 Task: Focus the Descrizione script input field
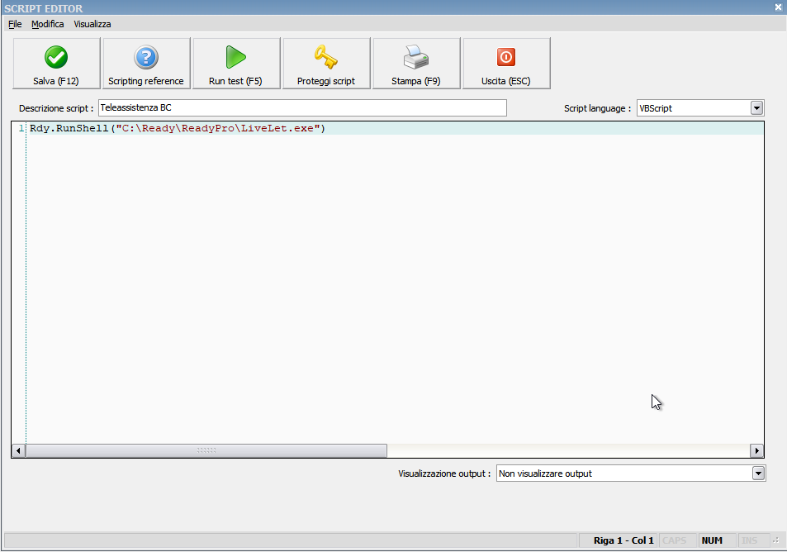point(302,107)
